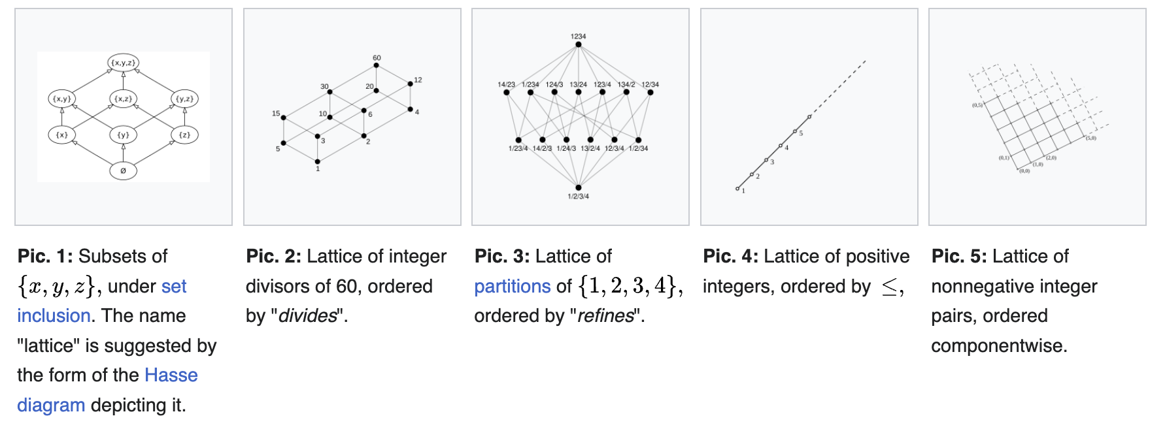
Task: Click the empty set node in the subsets diagram
Action: (123, 171)
